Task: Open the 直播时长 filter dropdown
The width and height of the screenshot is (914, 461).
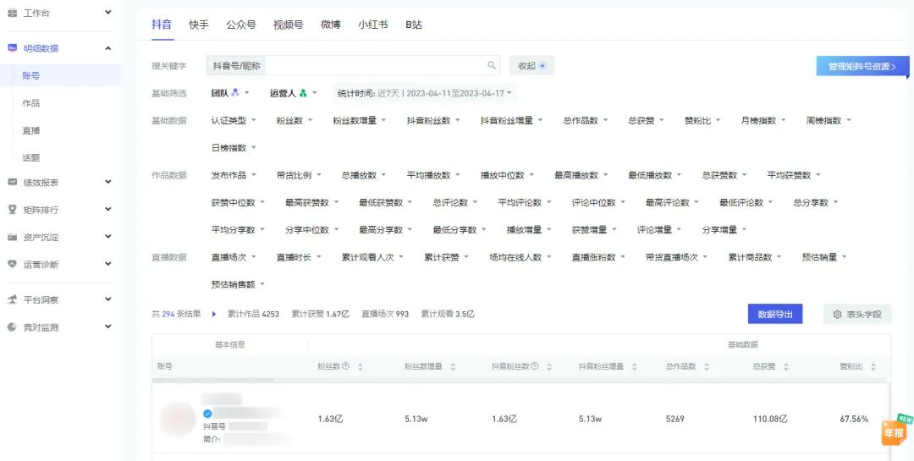Action: coord(299,257)
